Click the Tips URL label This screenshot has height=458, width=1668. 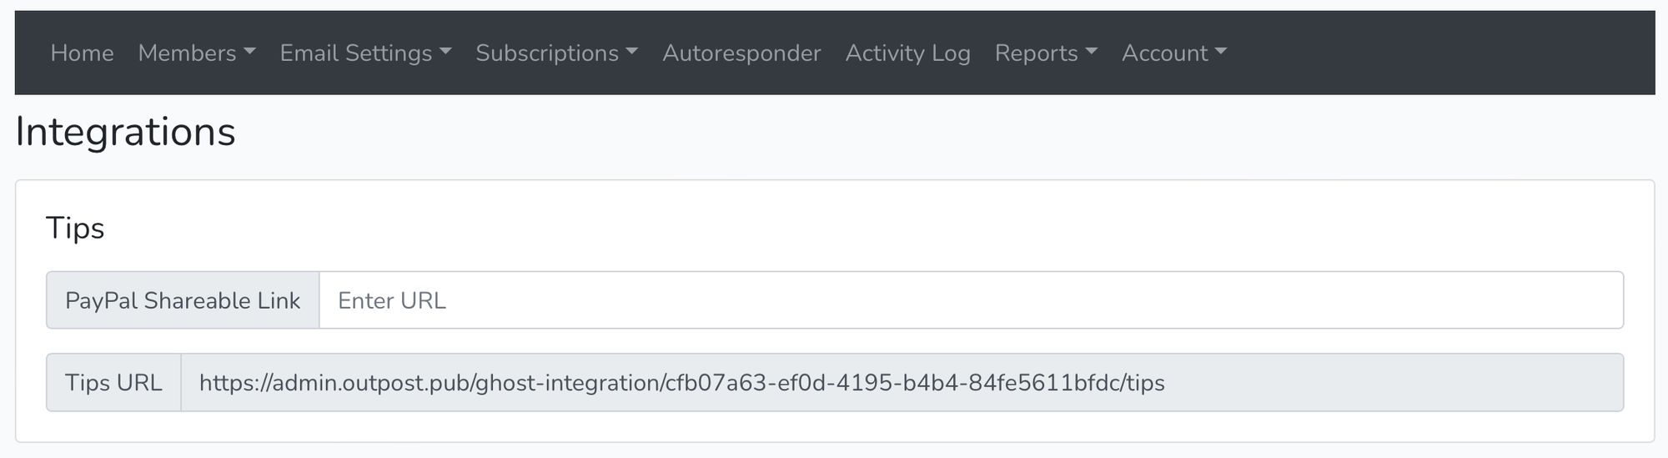click(113, 382)
